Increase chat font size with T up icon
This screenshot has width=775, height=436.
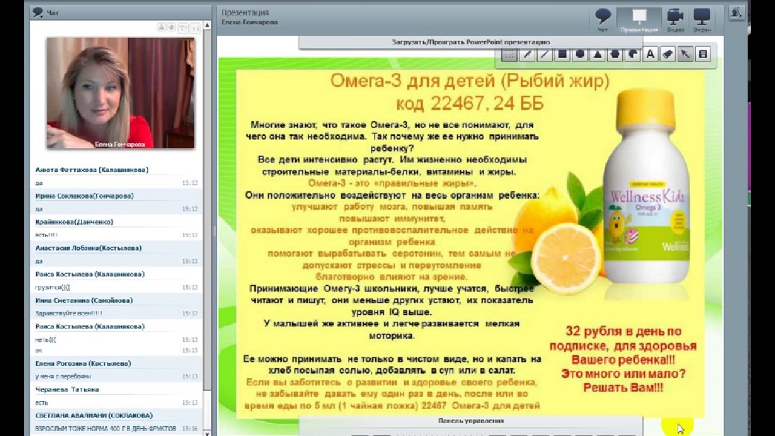pos(183,28)
